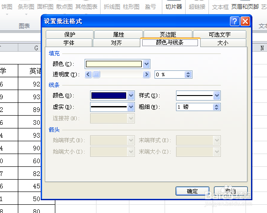Click 面积图 in the ribbon
The height and width of the screenshot is (213, 267).
[45, 7]
